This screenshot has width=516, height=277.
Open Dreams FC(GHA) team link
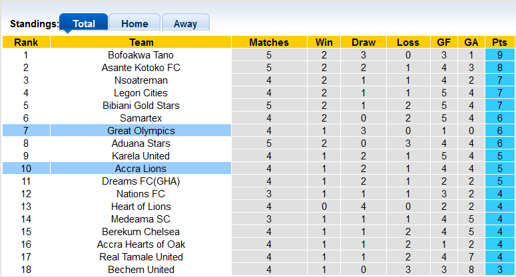coord(141,181)
